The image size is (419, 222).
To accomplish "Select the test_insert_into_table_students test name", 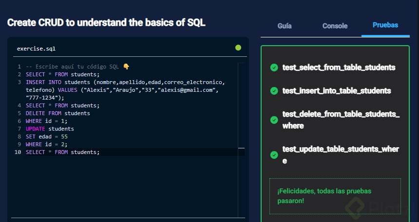I will point(337,91).
